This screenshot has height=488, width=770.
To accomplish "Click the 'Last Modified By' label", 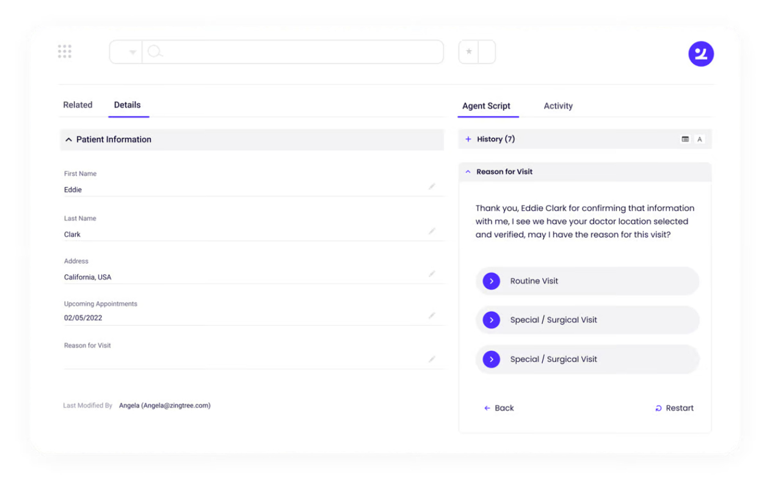I will point(88,406).
